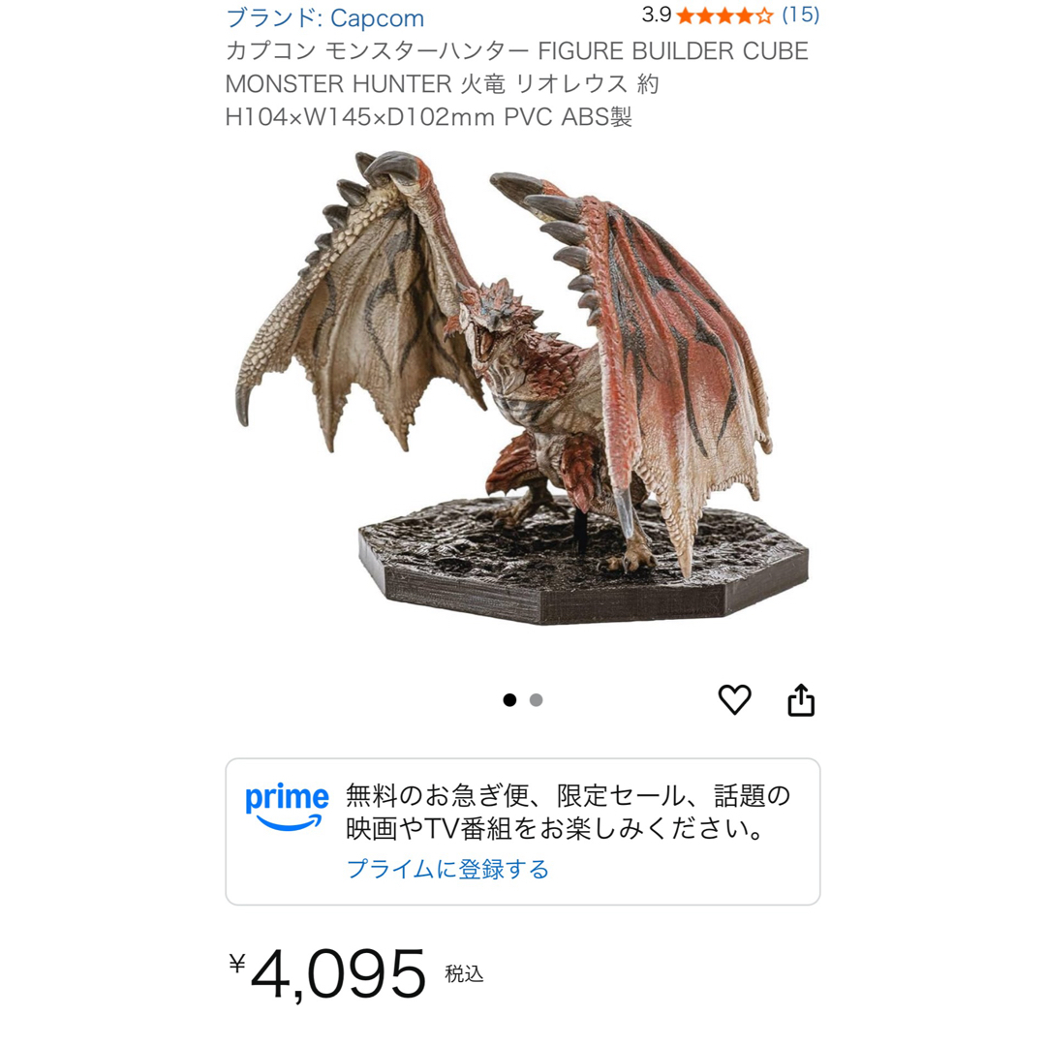The width and height of the screenshot is (1046, 1046).
Task: Open the Capcom brand link
Action: [x=324, y=18]
